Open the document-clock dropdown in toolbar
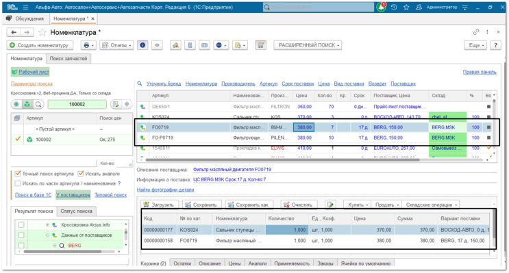The image size is (509, 273). pyautogui.click(x=240, y=45)
